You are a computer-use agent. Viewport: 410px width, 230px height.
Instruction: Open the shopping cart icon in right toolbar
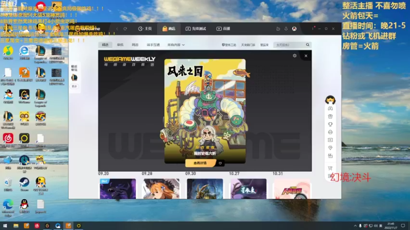tap(330, 168)
